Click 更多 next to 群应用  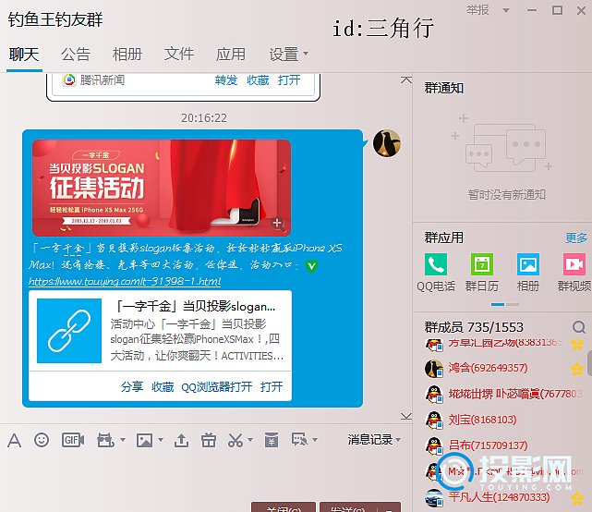576,238
